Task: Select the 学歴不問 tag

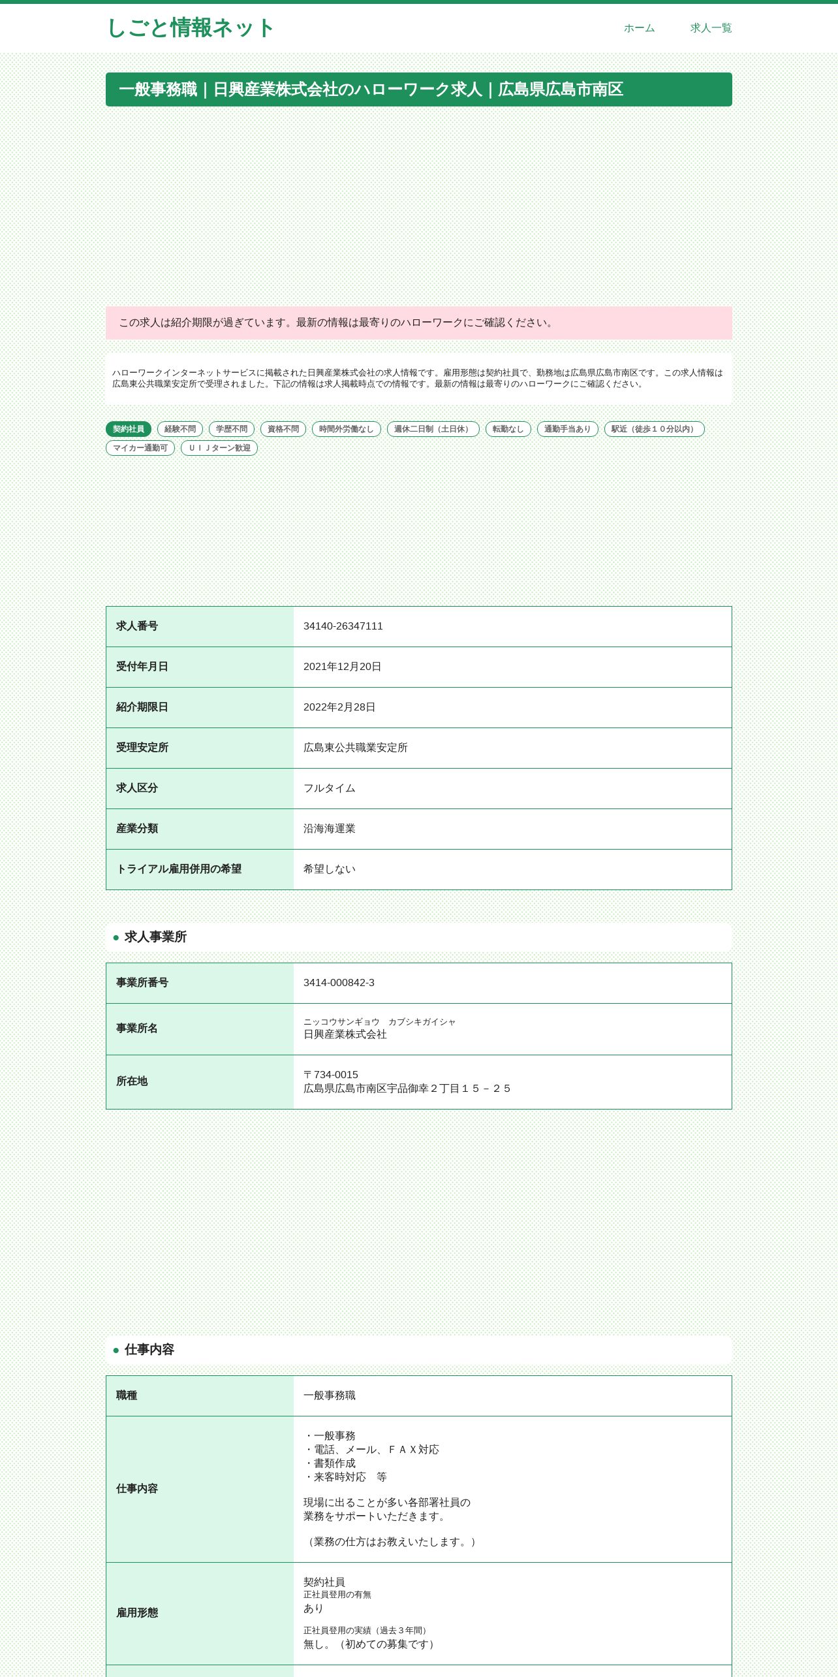Action: [232, 429]
